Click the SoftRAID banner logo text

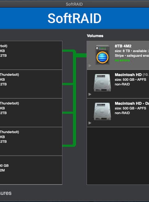click(74, 18)
